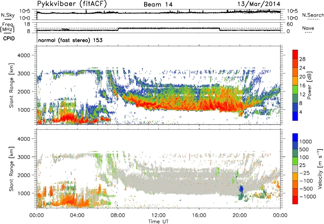Click the 25 label on Velocity colorbar
This screenshot has width=324, height=224.
click(302, 165)
